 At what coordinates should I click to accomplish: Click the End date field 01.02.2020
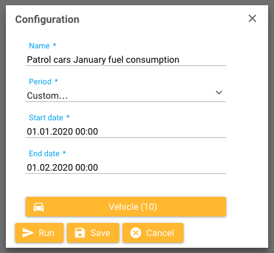click(x=126, y=167)
